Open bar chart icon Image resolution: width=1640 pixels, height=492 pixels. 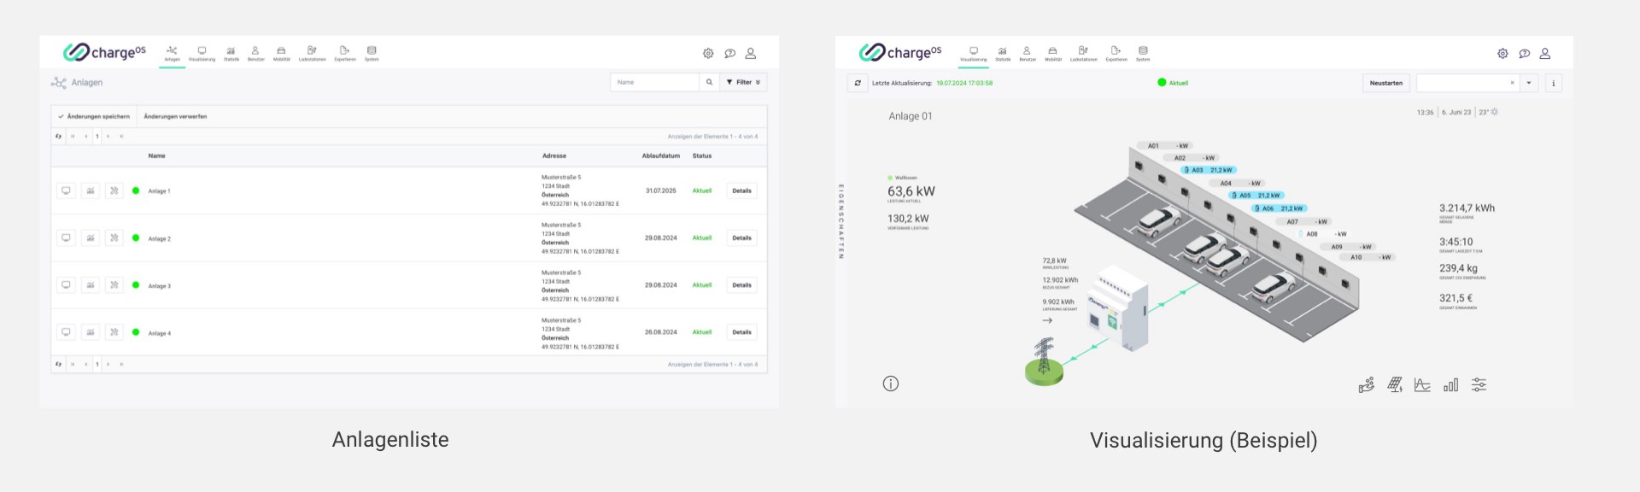click(1450, 385)
